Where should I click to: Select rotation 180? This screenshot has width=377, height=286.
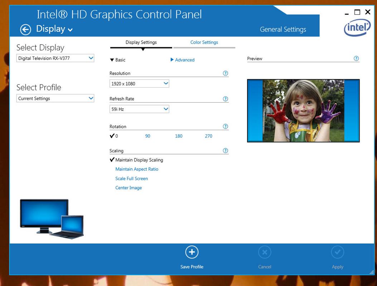(179, 136)
